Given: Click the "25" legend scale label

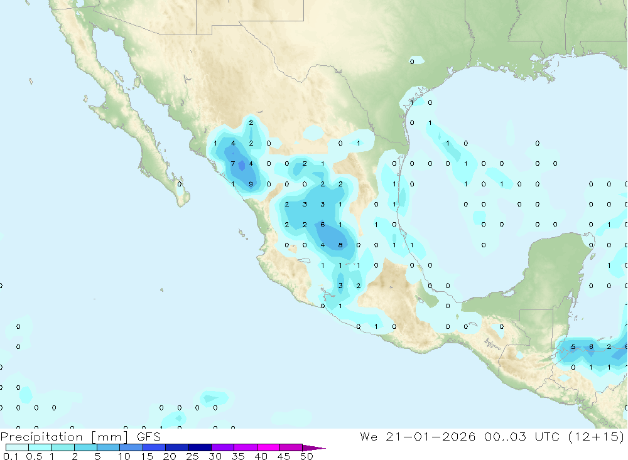Looking at the screenshot, I should (193, 456).
